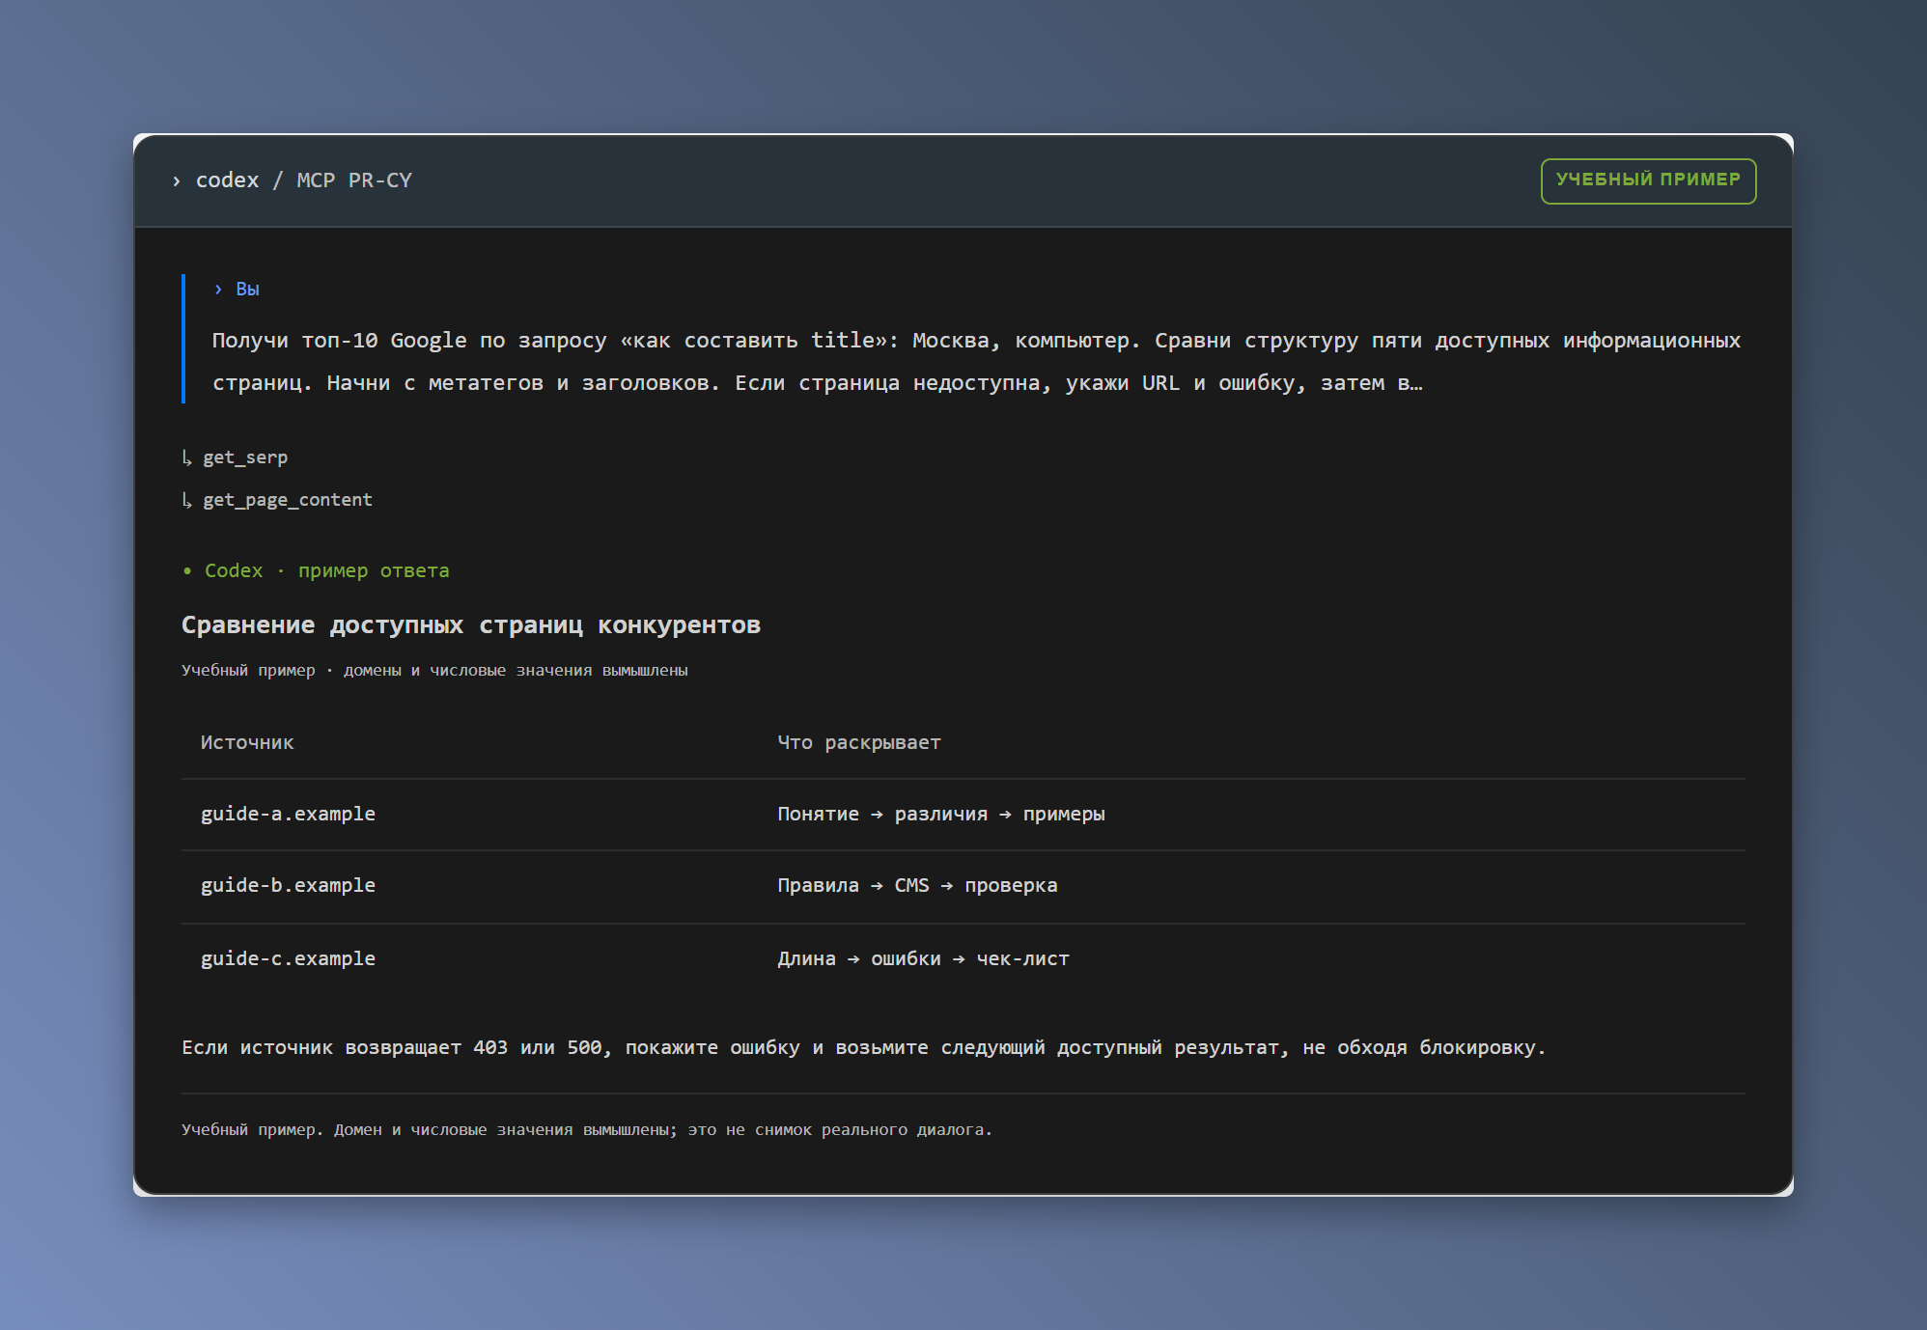This screenshot has height=1330, width=1927.
Task: Open the get_serp tool call row
Action: click(x=235, y=457)
